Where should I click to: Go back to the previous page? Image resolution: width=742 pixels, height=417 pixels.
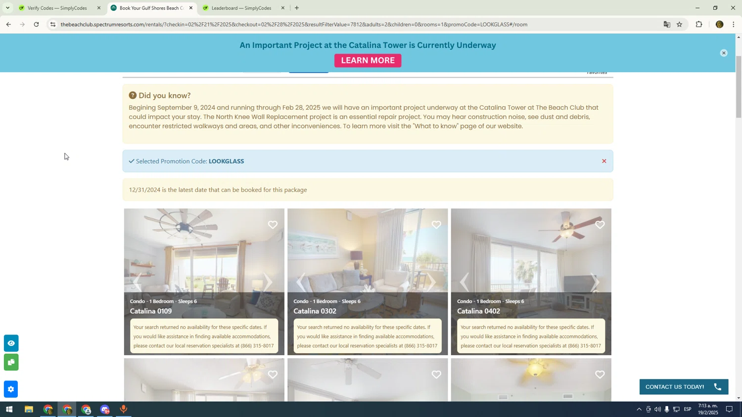coord(8,24)
